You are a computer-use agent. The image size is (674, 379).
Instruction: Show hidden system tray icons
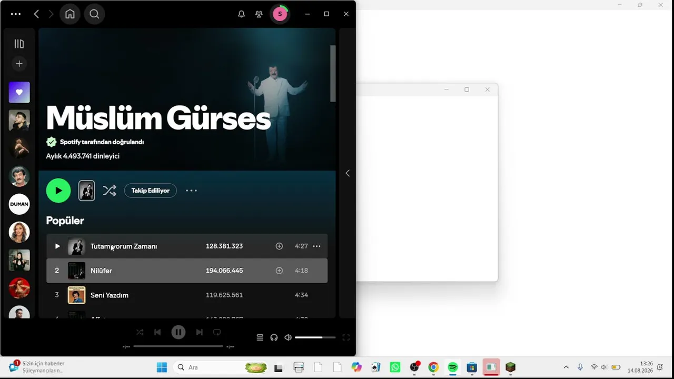click(x=566, y=367)
